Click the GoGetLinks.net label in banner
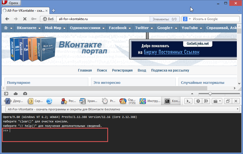Image resolution: width=243 pixels, height=154 pixels. (197, 44)
